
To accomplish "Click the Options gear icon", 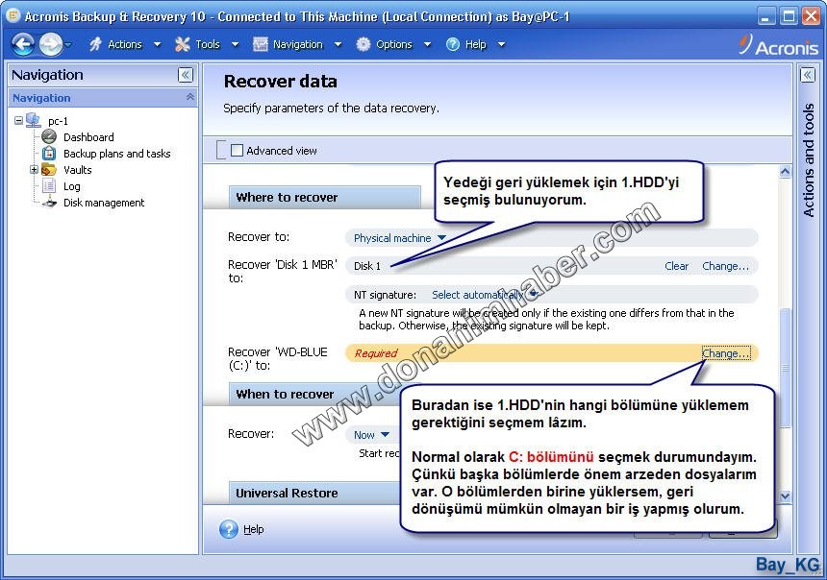I will (363, 44).
